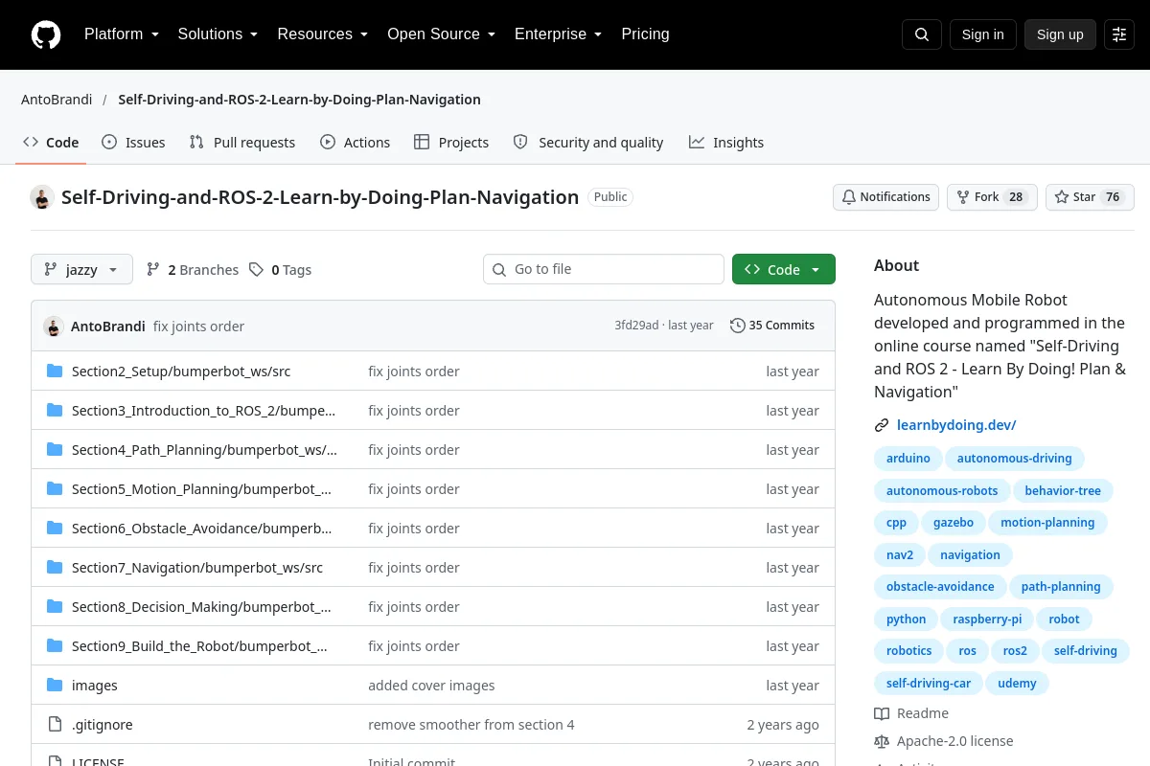Click folder icon for Section8_Decision_Making

55,606
